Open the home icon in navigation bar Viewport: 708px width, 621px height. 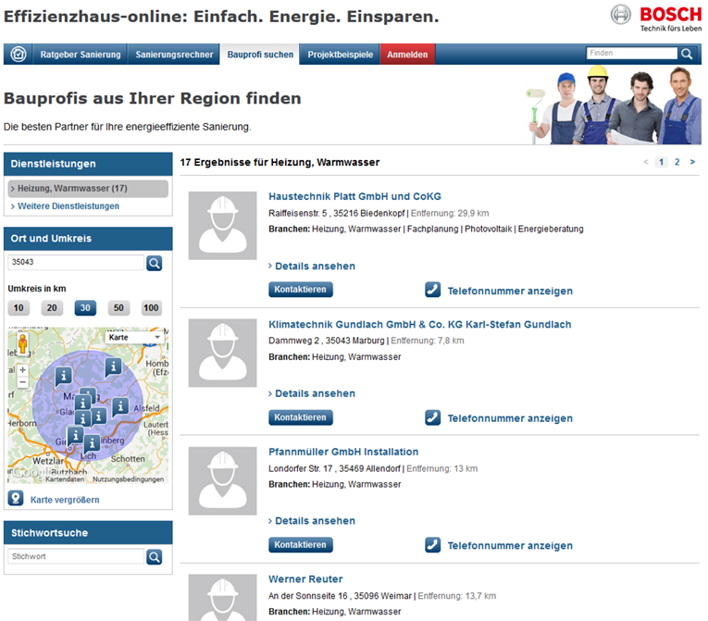(19, 55)
